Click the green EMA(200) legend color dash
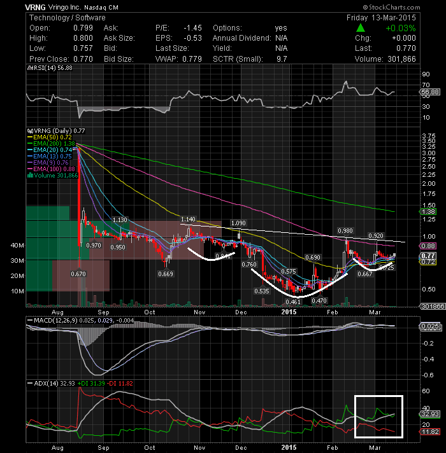The width and height of the screenshot is (446, 453). 30,144
